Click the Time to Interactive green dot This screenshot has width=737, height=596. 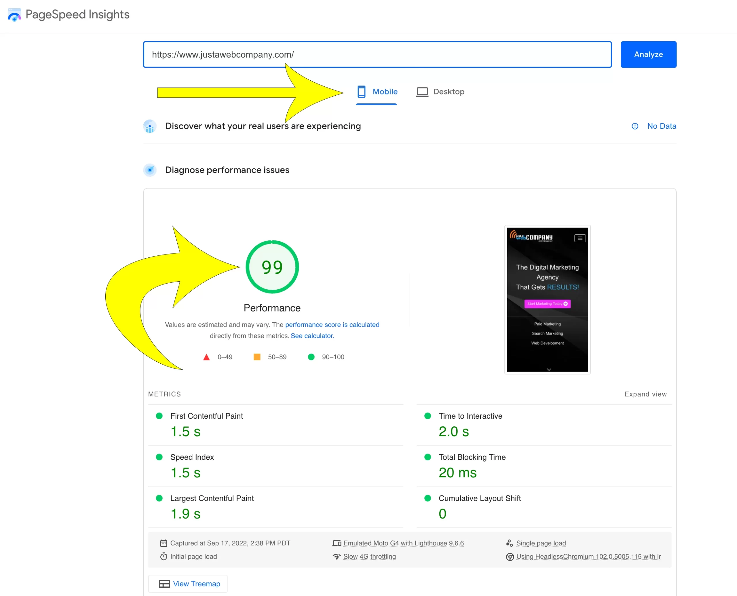428,416
